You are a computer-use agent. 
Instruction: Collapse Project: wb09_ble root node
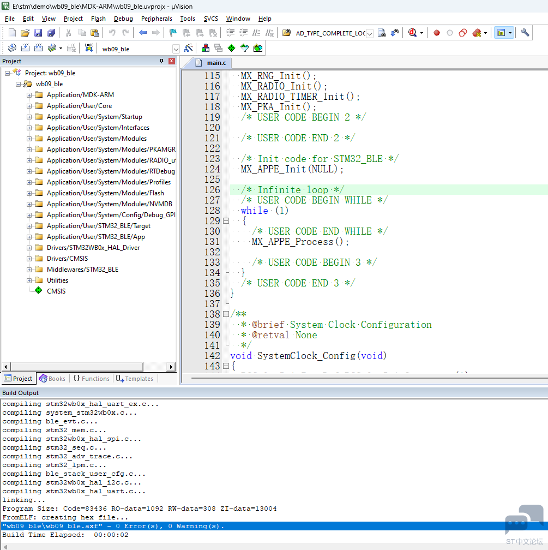pyautogui.click(x=7, y=73)
